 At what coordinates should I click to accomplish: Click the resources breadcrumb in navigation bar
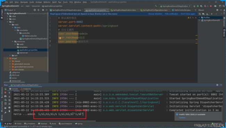[36, 6]
